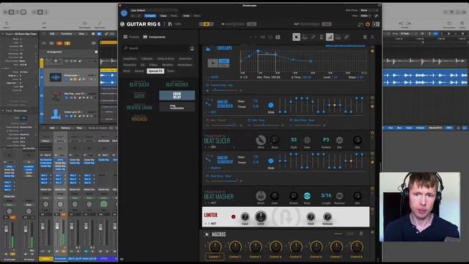
Task: Toggle Slide on the upper Analog Sequencer
Action: point(270,105)
